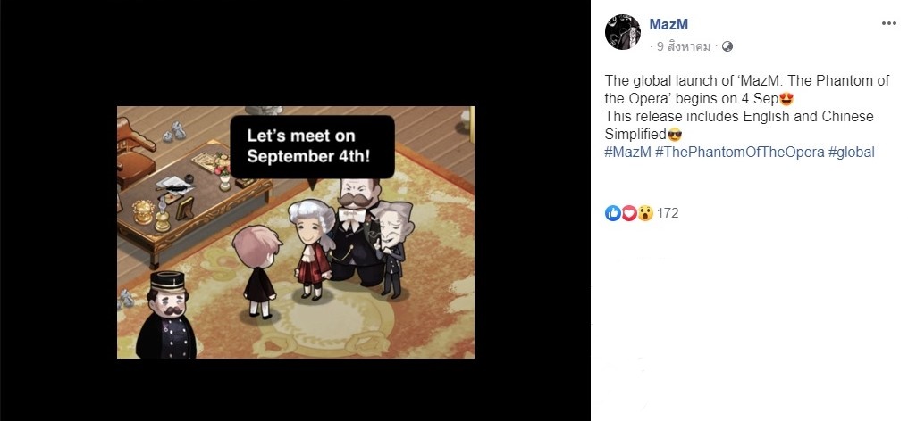Click the globe public audience icon

[727, 47]
